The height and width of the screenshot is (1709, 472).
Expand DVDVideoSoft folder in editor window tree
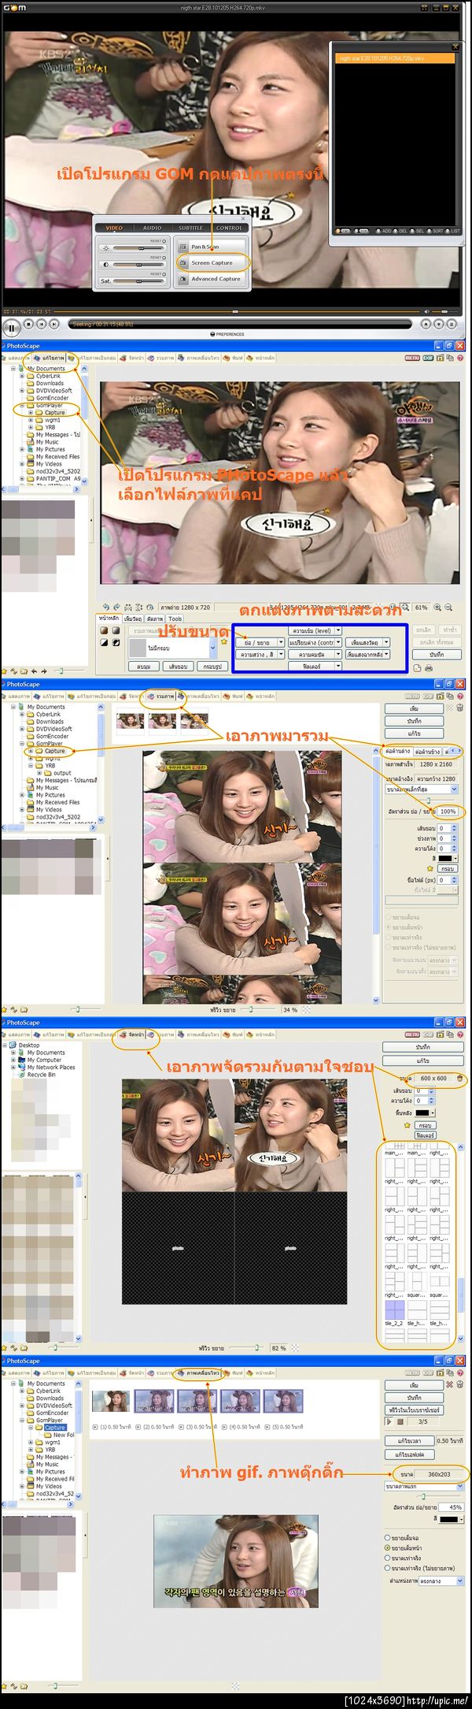click(22, 391)
